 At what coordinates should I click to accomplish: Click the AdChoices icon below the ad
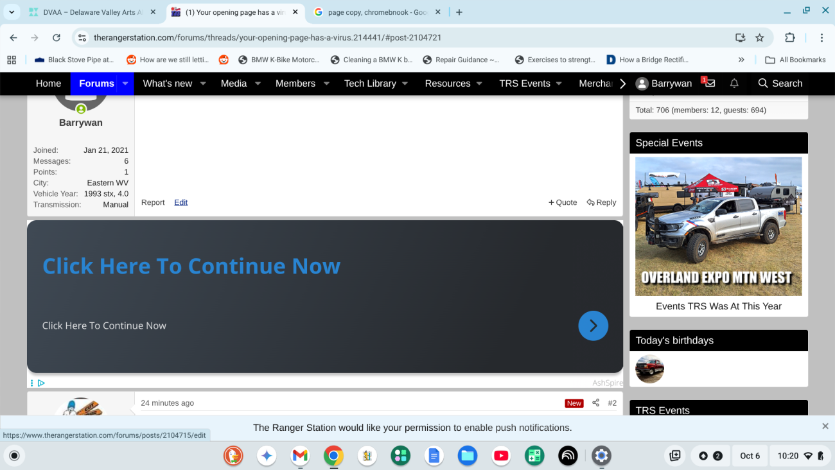coord(41,383)
